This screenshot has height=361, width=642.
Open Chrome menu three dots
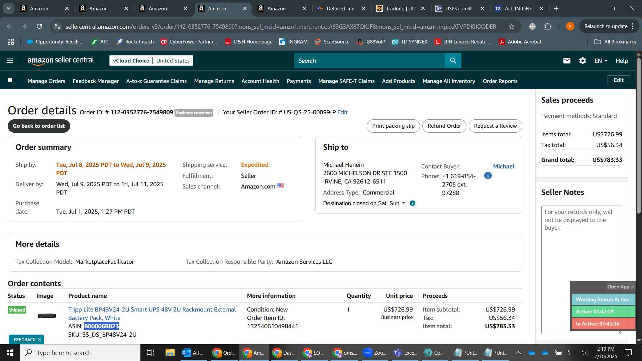pyautogui.click(x=633, y=26)
